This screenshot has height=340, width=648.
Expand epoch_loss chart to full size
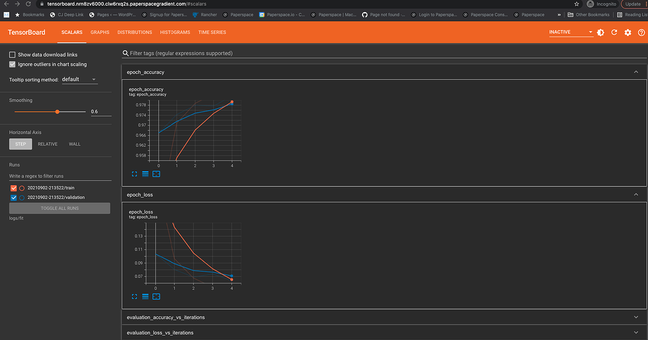coord(135,296)
